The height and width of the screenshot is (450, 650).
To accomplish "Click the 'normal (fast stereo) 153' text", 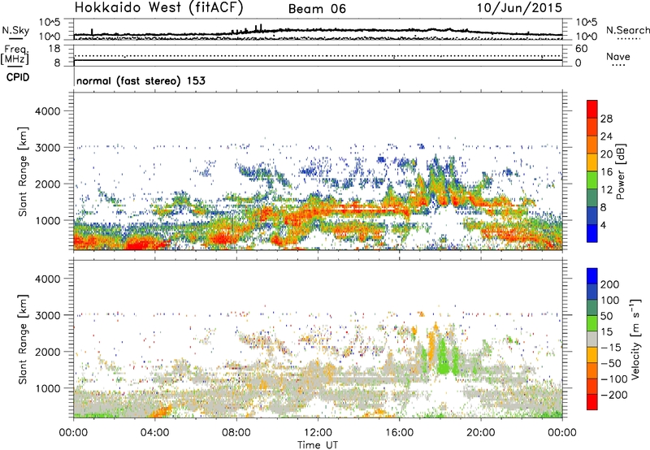I will click(x=141, y=80).
